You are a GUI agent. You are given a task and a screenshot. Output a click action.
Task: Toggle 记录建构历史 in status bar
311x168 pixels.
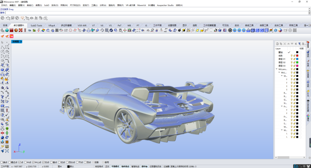point(156,166)
